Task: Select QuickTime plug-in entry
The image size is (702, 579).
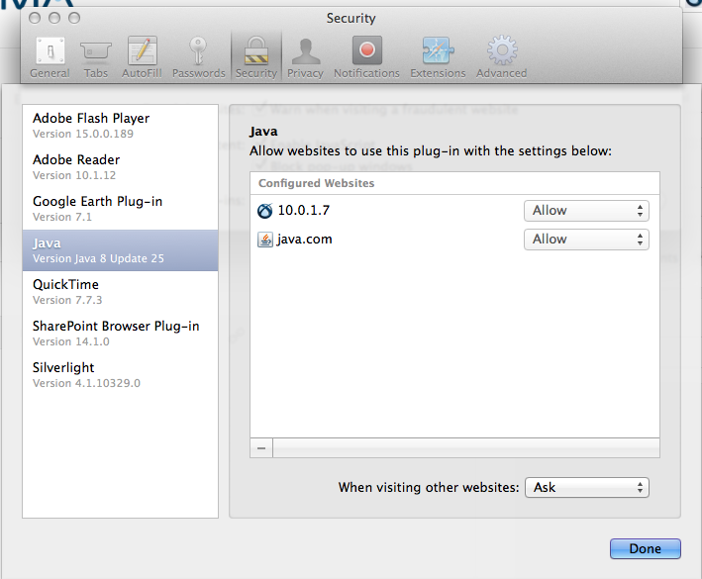Action: pyautogui.click(x=120, y=292)
